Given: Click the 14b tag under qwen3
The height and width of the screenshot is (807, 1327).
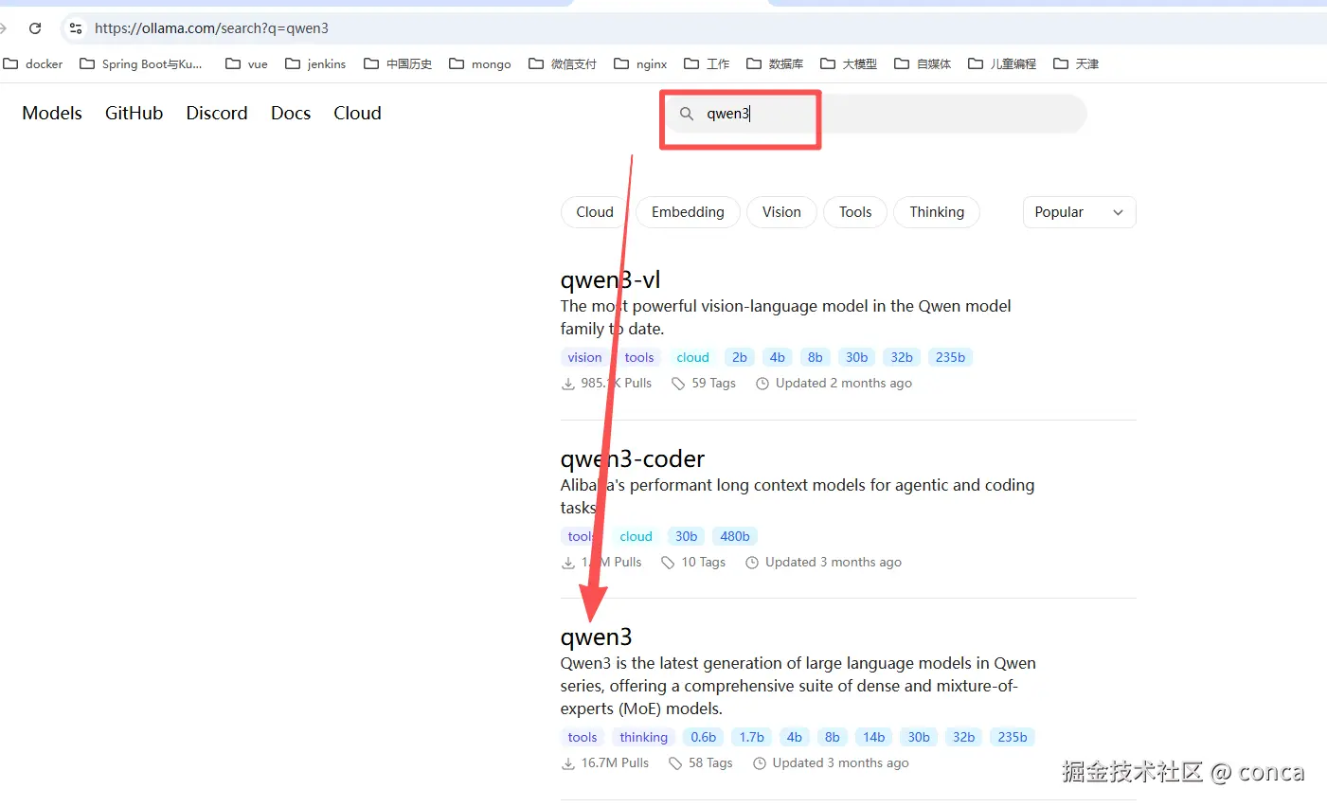Looking at the screenshot, I should pos(874,737).
